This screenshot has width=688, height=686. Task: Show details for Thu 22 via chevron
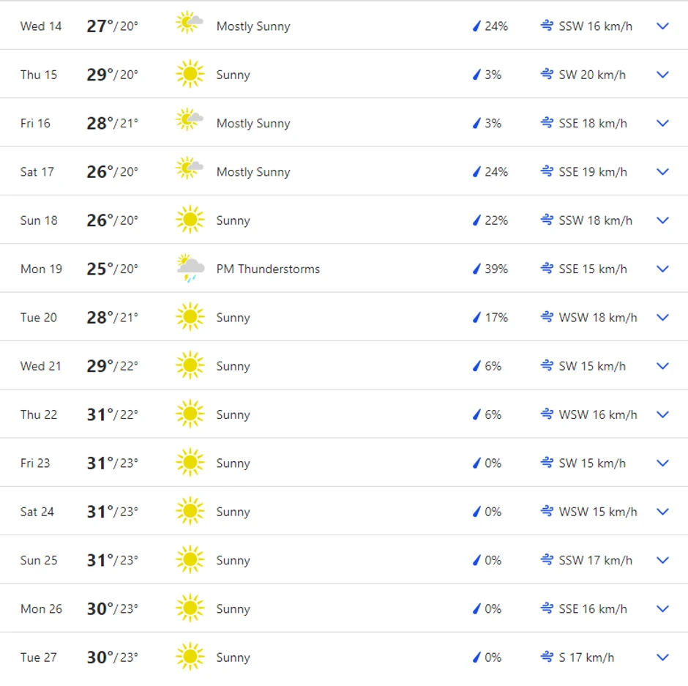[663, 414]
